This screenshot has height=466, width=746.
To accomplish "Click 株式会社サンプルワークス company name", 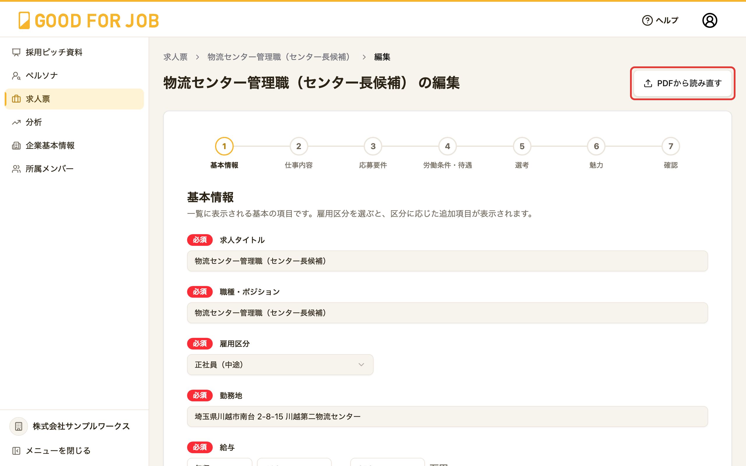I will [x=81, y=426].
